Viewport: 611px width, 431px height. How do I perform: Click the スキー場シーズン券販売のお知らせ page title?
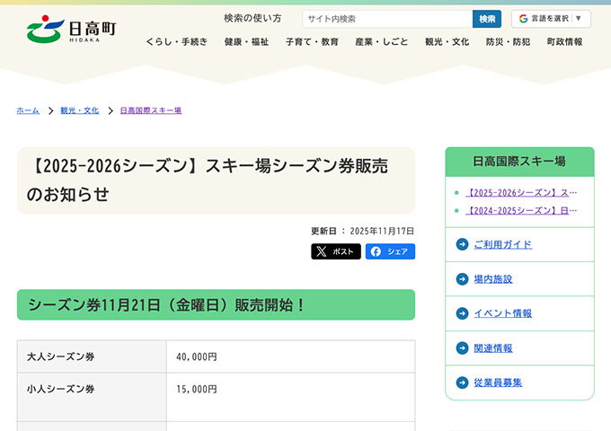point(216,180)
